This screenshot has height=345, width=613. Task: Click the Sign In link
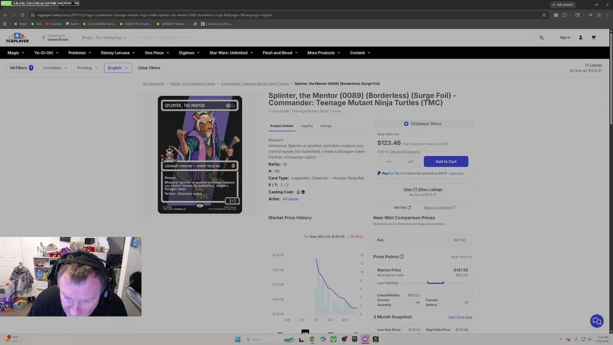(565, 37)
